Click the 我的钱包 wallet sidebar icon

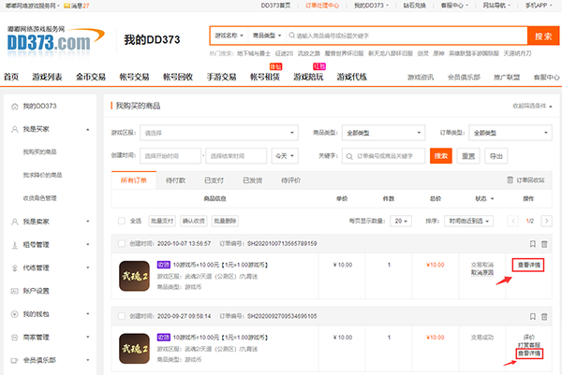13,314
